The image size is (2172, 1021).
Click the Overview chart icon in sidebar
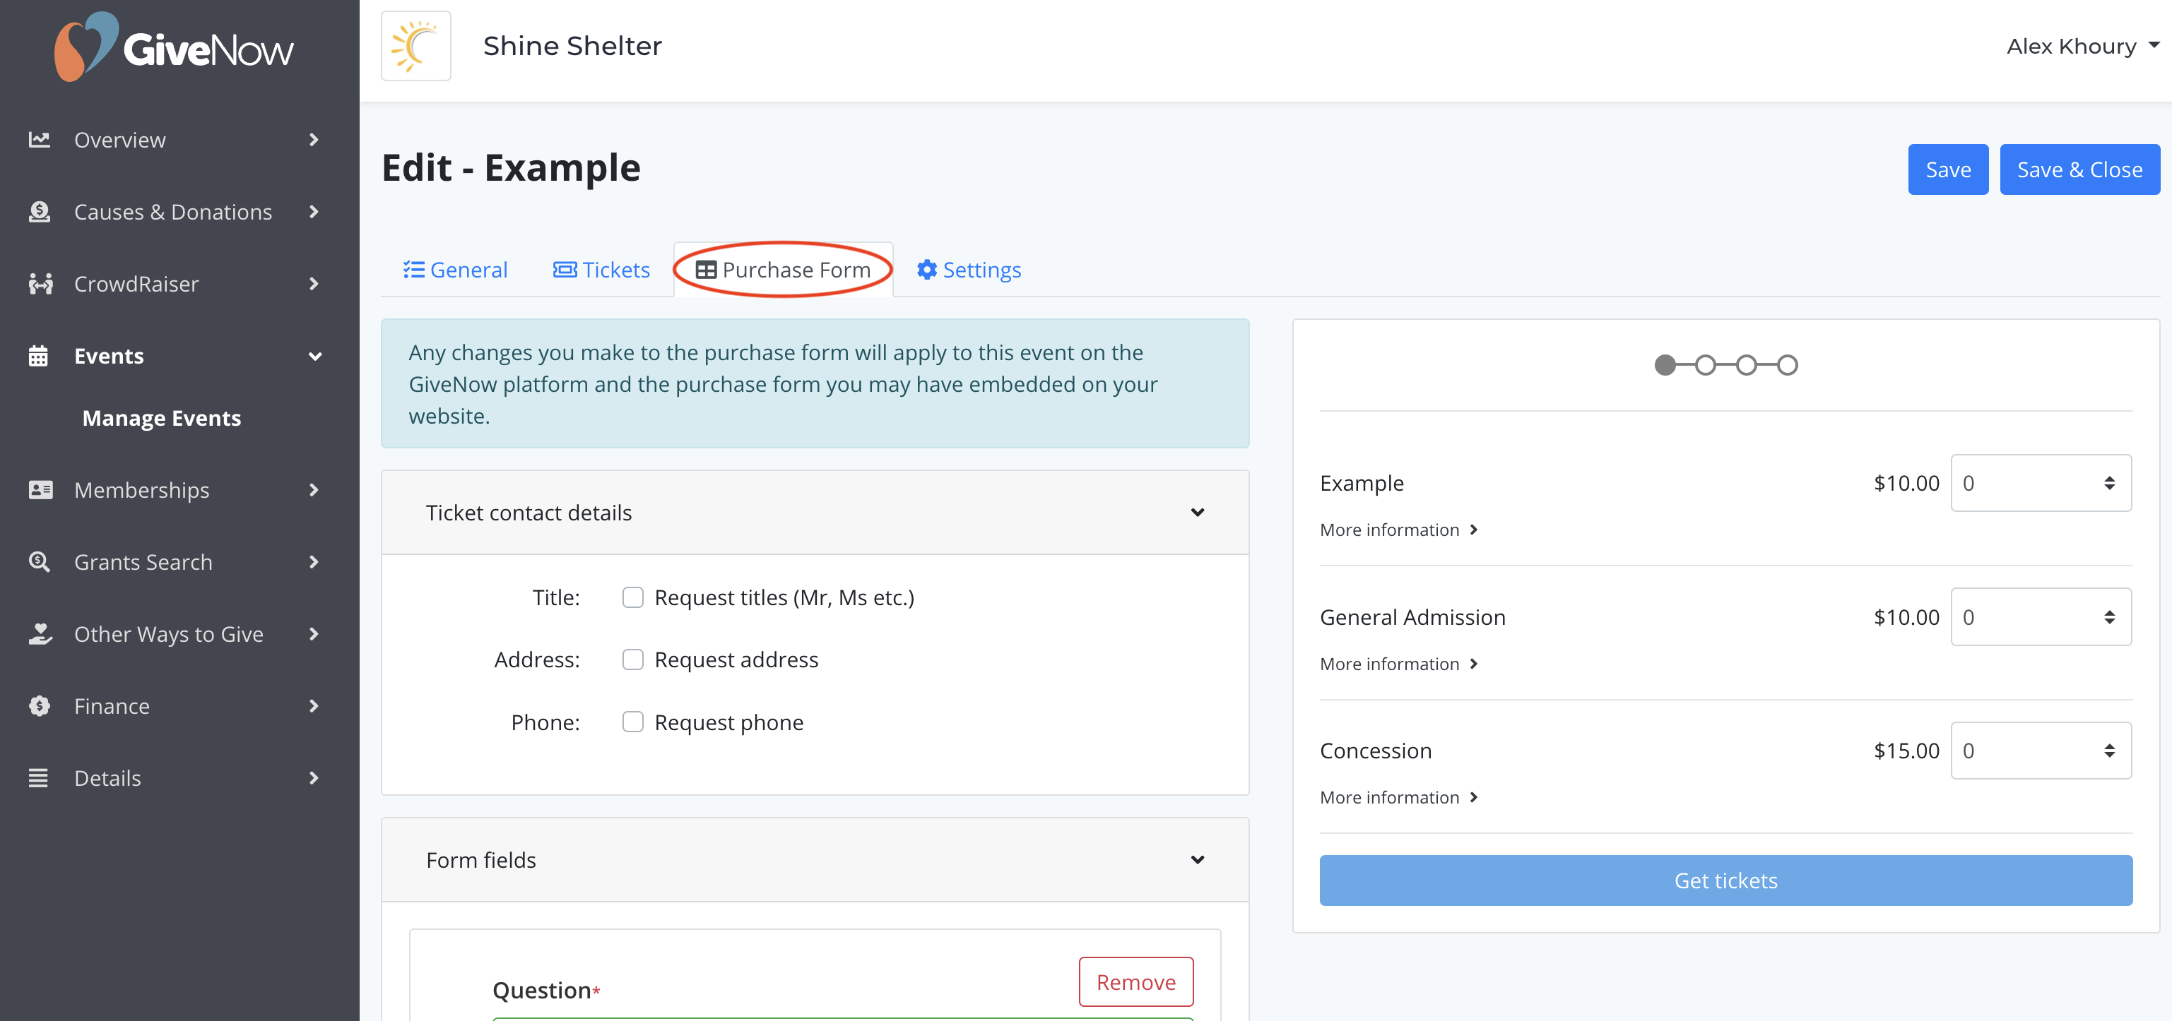(x=39, y=140)
